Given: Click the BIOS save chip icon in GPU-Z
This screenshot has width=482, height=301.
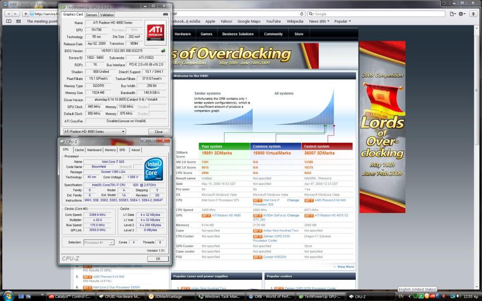Looking at the screenshot, I should click(163, 51).
